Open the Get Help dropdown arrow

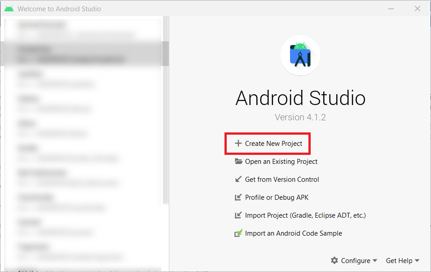417,260
